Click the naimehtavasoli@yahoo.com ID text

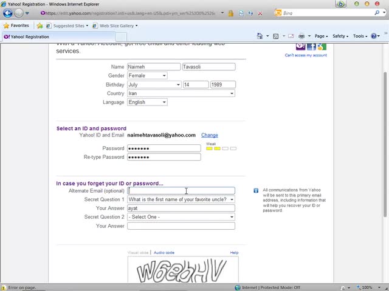[x=161, y=135]
